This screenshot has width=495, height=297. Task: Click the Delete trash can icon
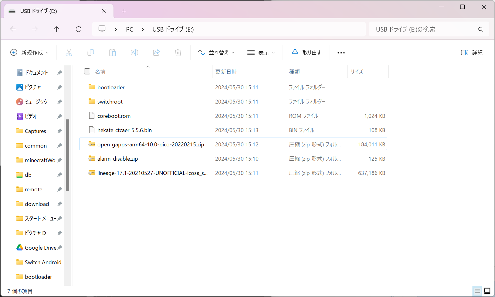[178, 53]
